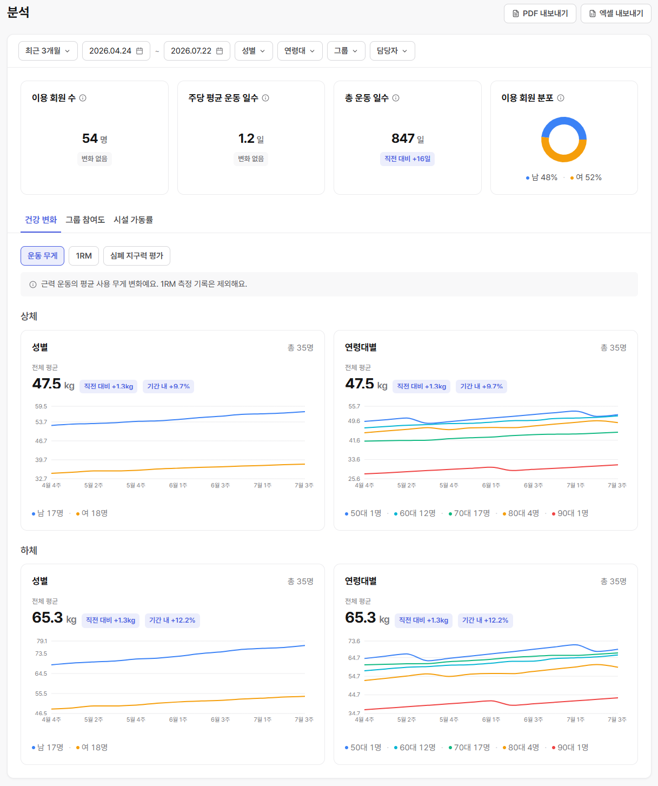Click calendar icon in 2026.04.24 field
The width and height of the screenshot is (658, 786).
pos(139,51)
